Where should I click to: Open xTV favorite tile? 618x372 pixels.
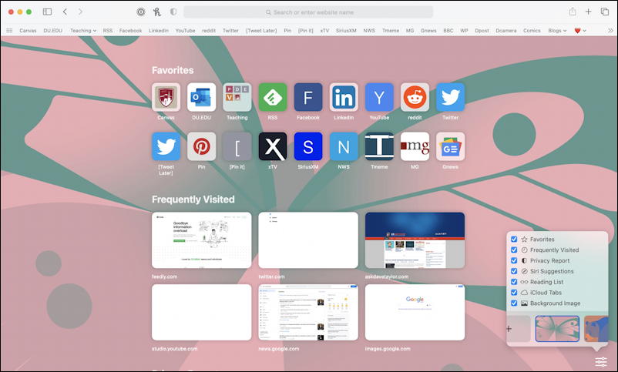(x=272, y=146)
